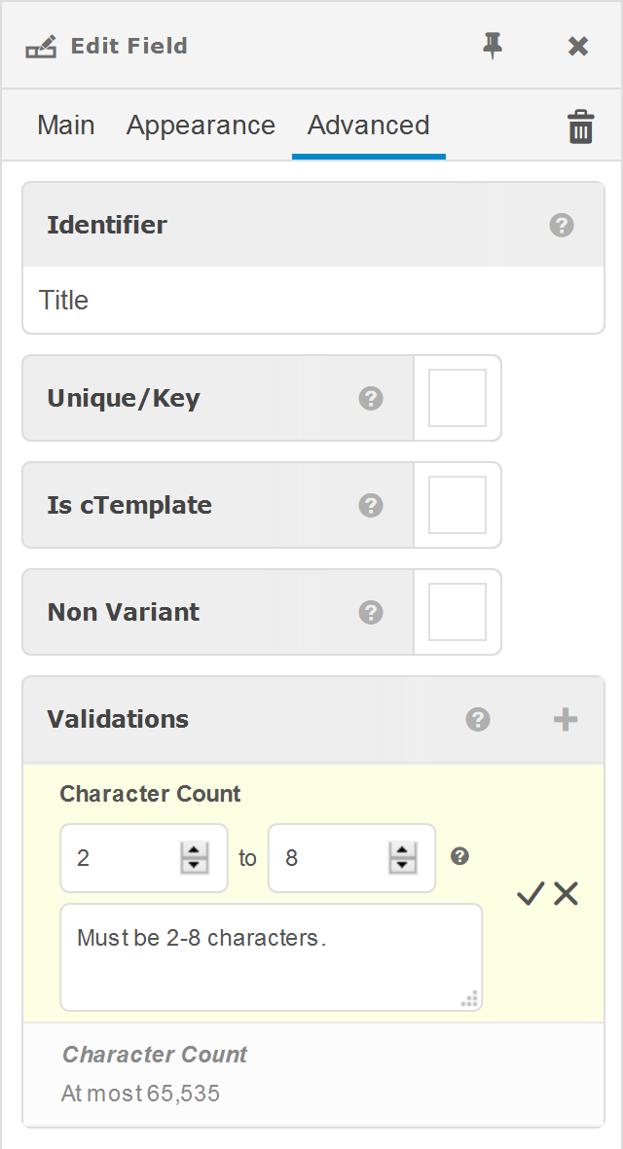Click the maximum character count spinner
The width and height of the screenshot is (623, 1149).
click(402, 858)
